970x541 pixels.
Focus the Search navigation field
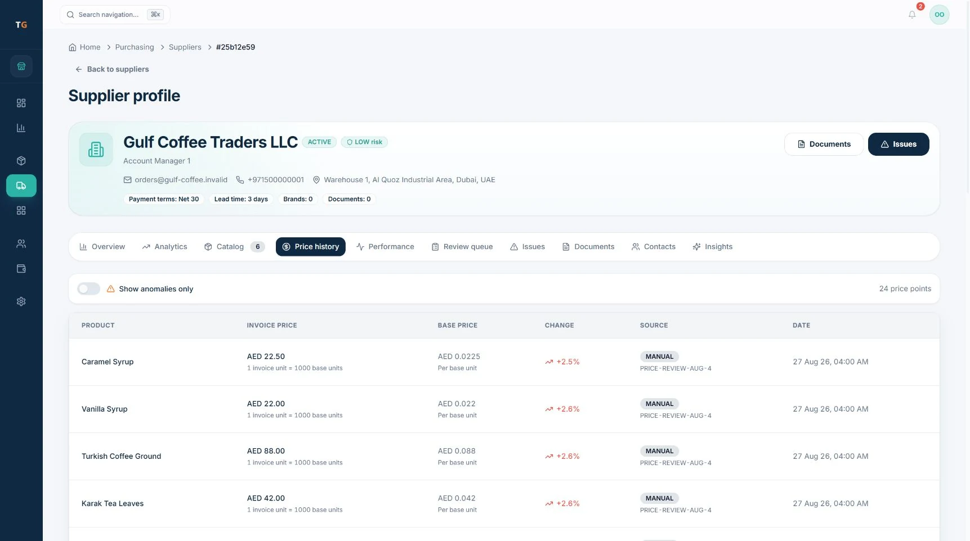[x=115, y=15]
